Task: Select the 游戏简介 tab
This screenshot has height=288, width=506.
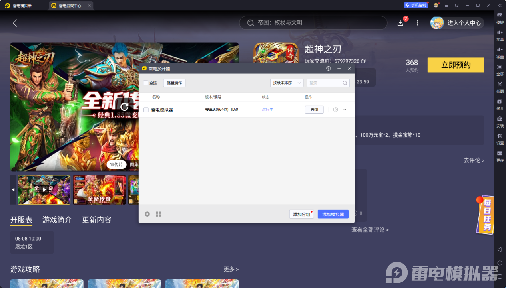Action: point(57,220)
